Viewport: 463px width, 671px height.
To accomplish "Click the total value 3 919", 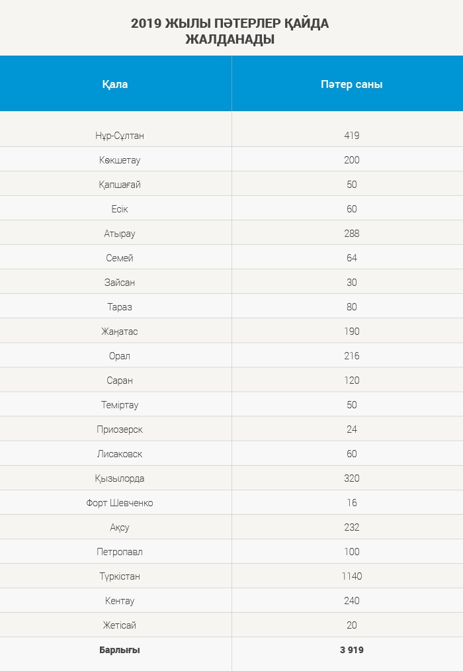I will click(352, 650).
